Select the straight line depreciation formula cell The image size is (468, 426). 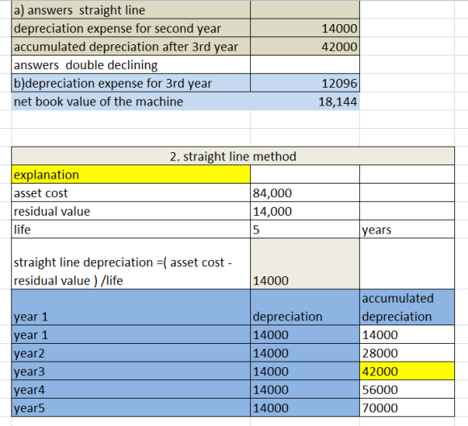(x=131, y=263)
